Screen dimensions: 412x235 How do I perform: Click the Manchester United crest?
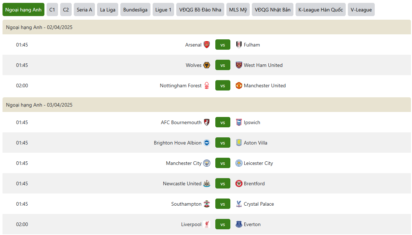pyautogui.click(x=239, y=85)
